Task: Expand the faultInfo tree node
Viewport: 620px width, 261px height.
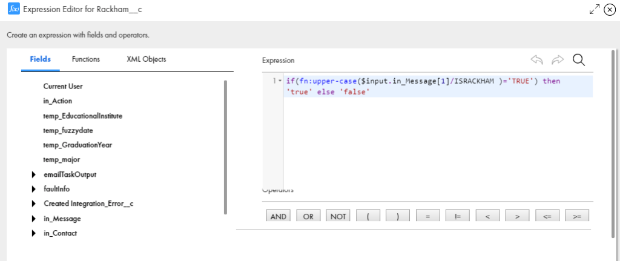Action: point(33,189)
